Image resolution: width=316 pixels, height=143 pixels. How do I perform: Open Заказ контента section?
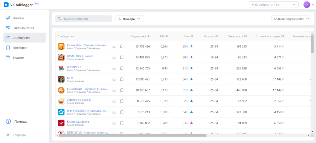(23, 28)
